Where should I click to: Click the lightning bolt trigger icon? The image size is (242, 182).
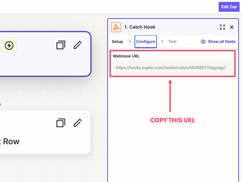[x=9, y=45]
